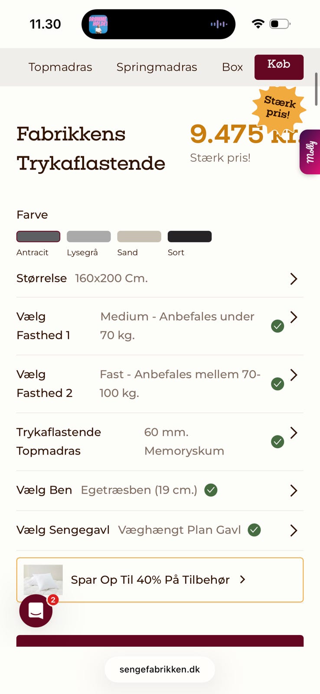Viewport: 320px width, 694px height.
Task: Tap the Wi-Fi status icon
Action: pyautogui.click(x=258, y=24)
